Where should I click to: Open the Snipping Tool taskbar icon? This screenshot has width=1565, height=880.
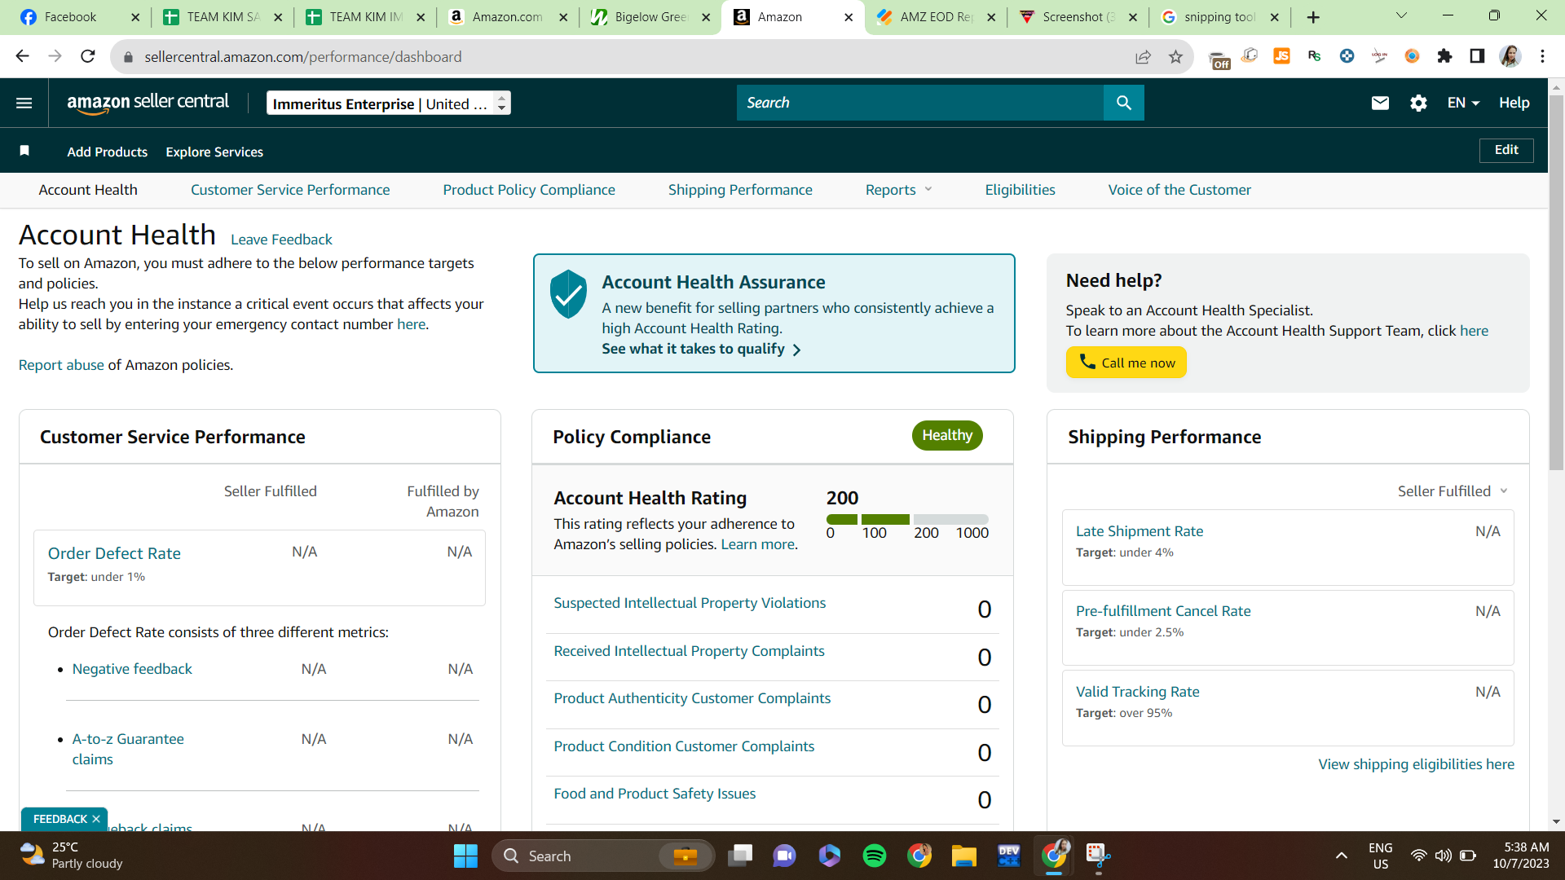(x=1098, y=856)
